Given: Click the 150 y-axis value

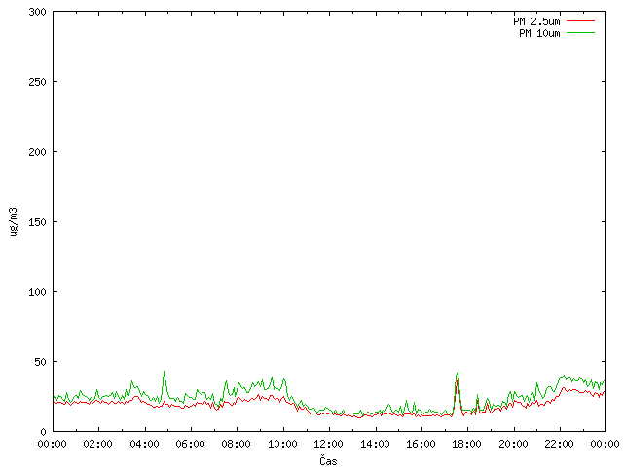Looking at the screenshot, I should click(37, 222).
